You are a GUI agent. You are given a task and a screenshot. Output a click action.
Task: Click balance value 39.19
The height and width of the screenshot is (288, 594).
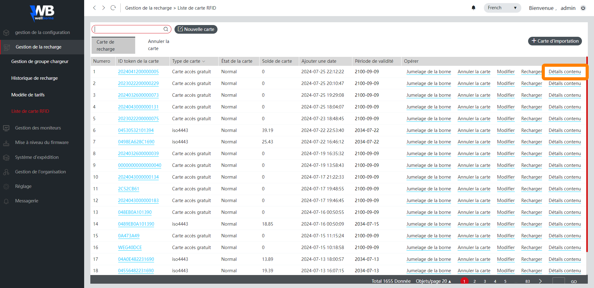click(267, 130)
